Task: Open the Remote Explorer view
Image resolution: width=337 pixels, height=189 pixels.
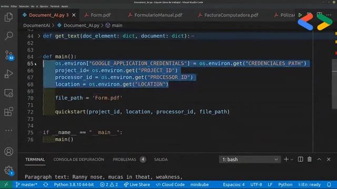Action: pyautogui.click(x=8, y=93)
